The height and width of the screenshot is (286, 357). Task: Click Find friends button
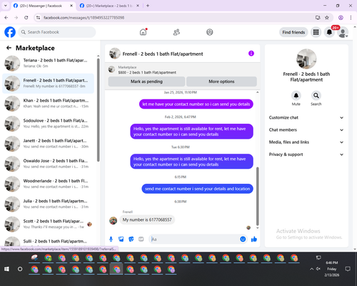293,32
